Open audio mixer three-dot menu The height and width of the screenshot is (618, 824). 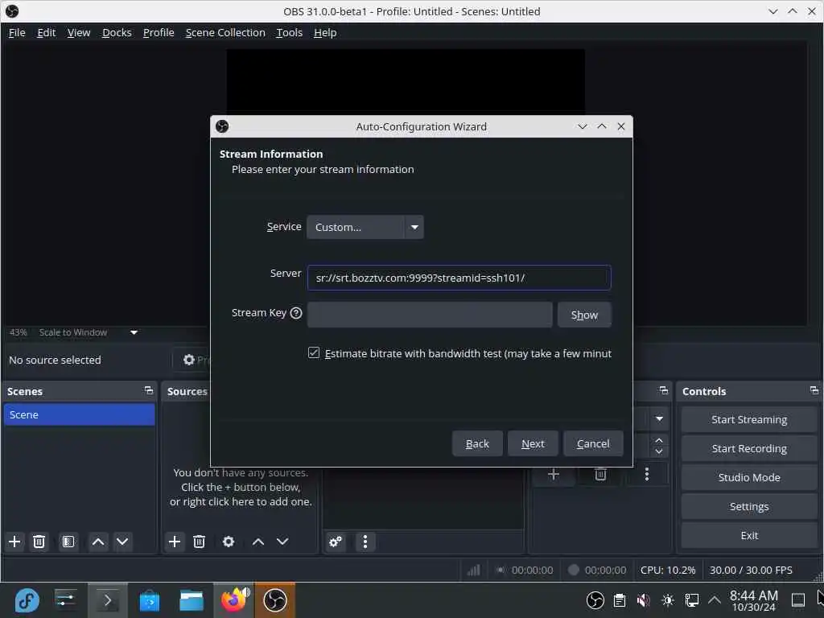(365, 542)
